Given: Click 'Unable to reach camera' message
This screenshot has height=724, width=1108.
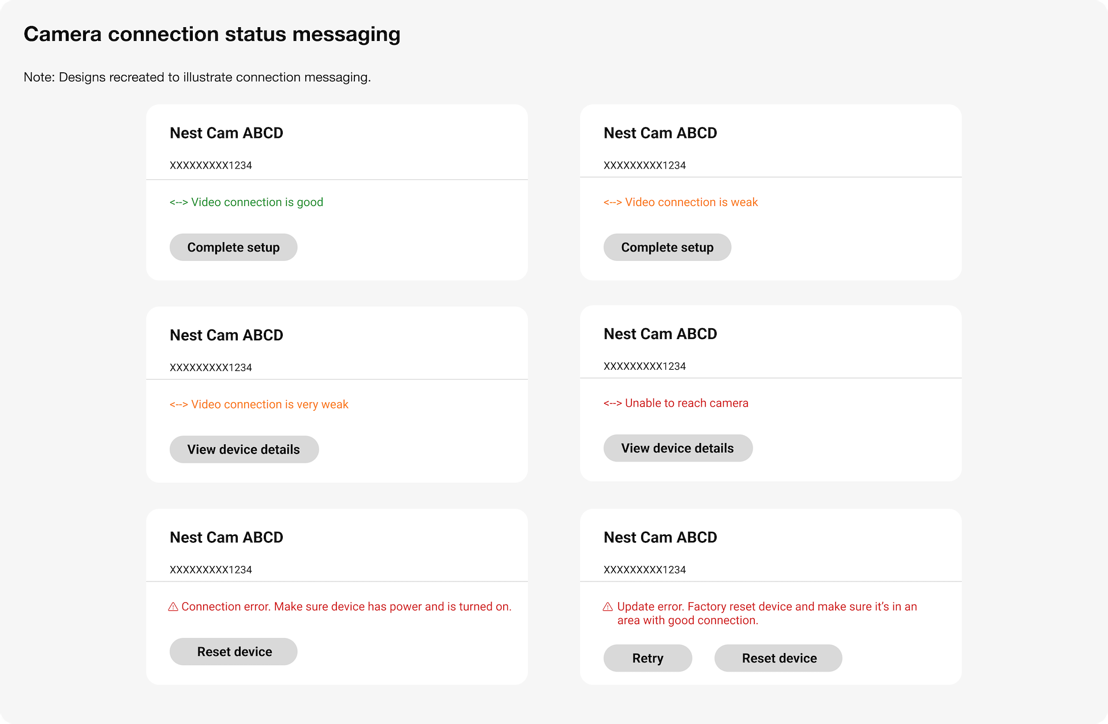Looking at the screenshot, I should (687, 403).
